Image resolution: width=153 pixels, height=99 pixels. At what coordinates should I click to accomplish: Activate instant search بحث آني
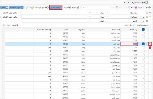click(x=30, y=7)
